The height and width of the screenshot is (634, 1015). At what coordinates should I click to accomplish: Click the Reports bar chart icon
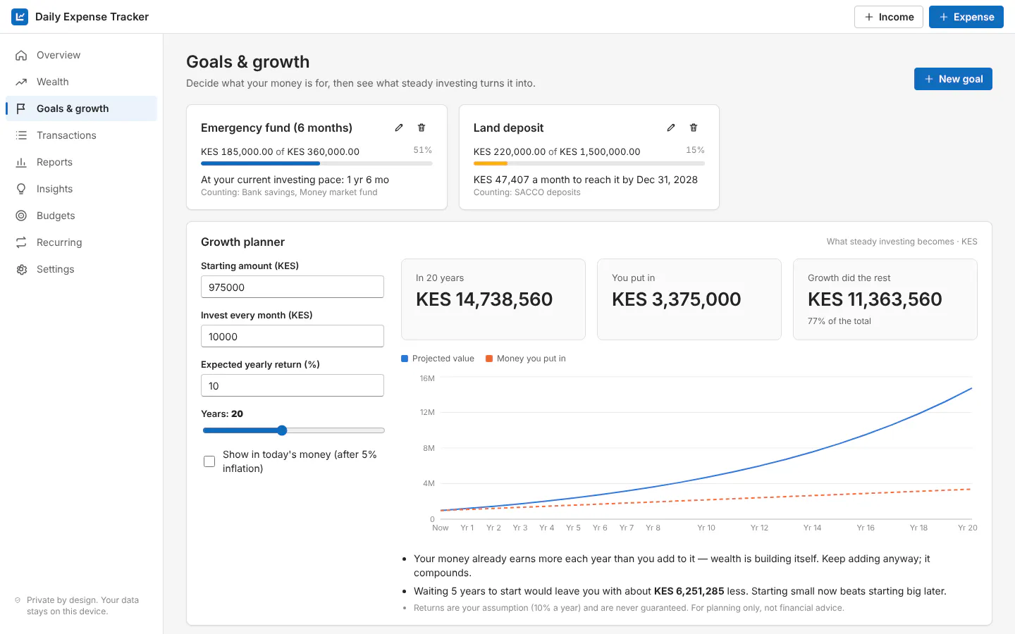click(21, 162)
